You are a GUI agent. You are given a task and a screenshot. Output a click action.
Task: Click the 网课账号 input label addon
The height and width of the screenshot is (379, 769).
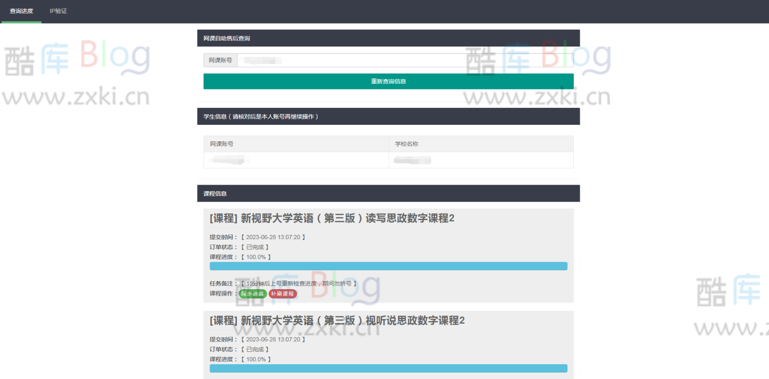[x=220, y=60]
